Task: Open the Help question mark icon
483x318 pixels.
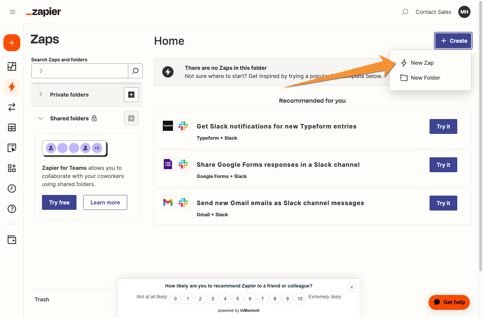Action: click(x=12, y=209)
